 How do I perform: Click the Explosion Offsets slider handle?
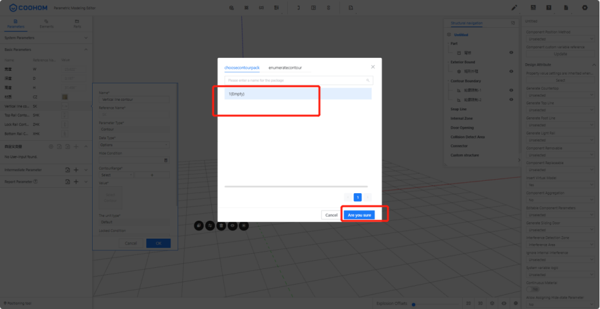(414, 304)
